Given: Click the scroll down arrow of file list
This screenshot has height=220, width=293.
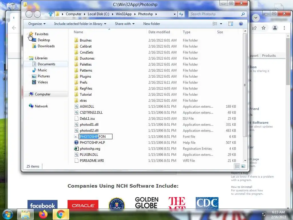Looking at the screenshot, I should (245, 160).
